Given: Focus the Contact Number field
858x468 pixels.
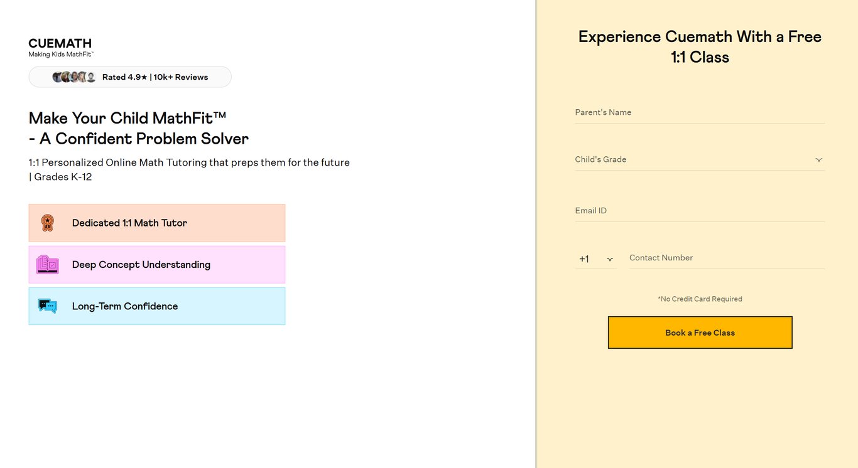Looking at the screenshot, I should (x=727, y=258).
